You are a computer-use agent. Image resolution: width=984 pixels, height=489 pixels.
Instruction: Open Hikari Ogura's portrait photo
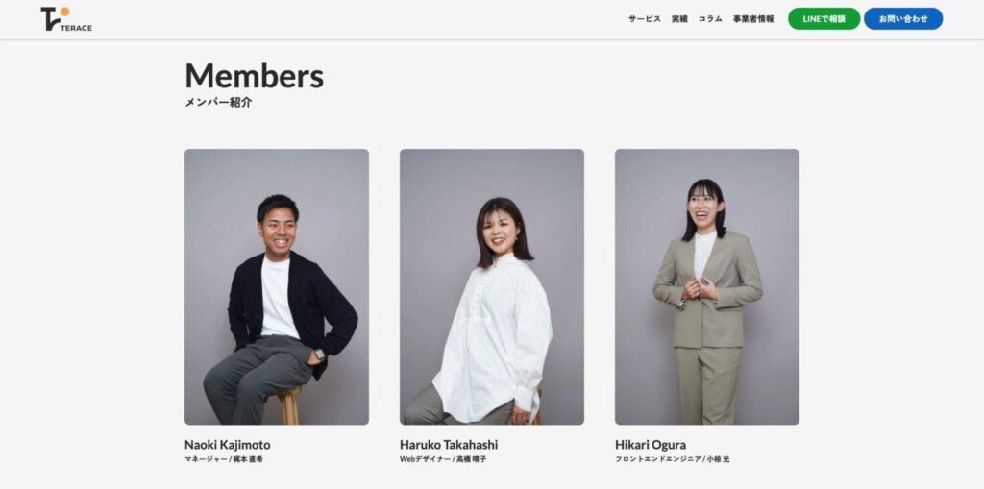[x=707, y=287]
